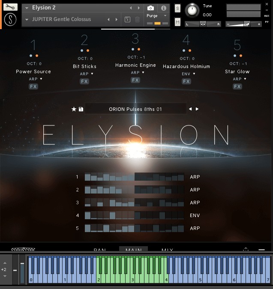Toggle orange dot of instrument 5
The height and width of the screenshot is (289, 273).
[241, 56]
